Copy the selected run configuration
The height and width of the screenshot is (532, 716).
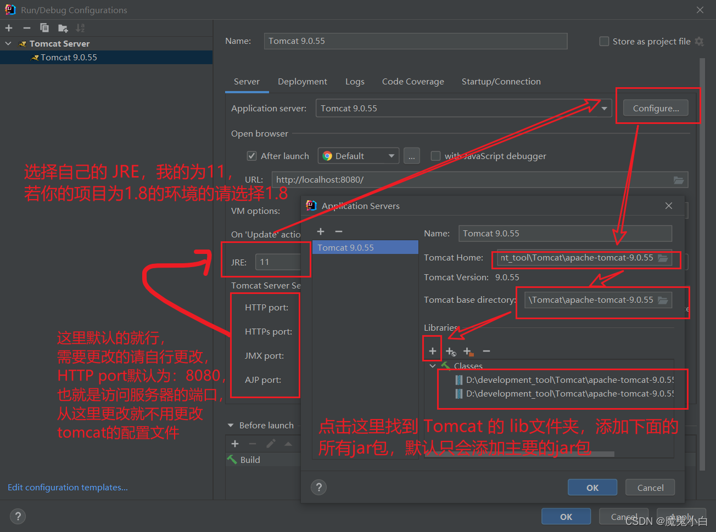44,28
